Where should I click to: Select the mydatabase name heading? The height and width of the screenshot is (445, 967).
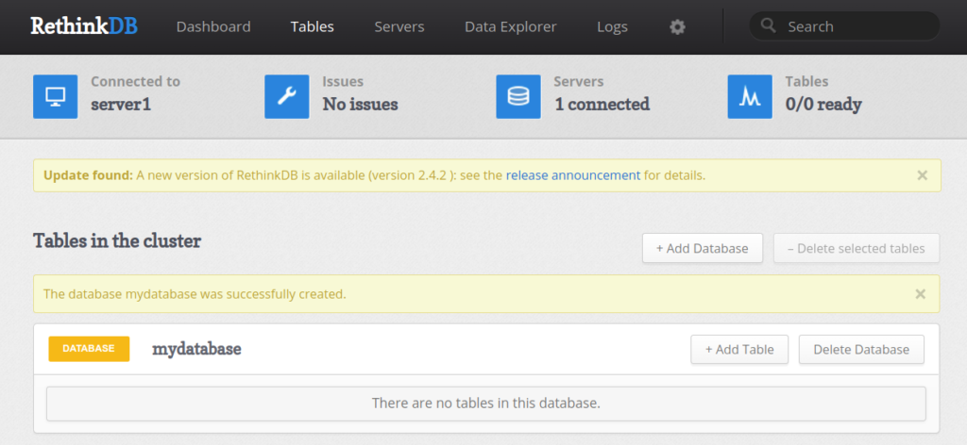(196, 349)
